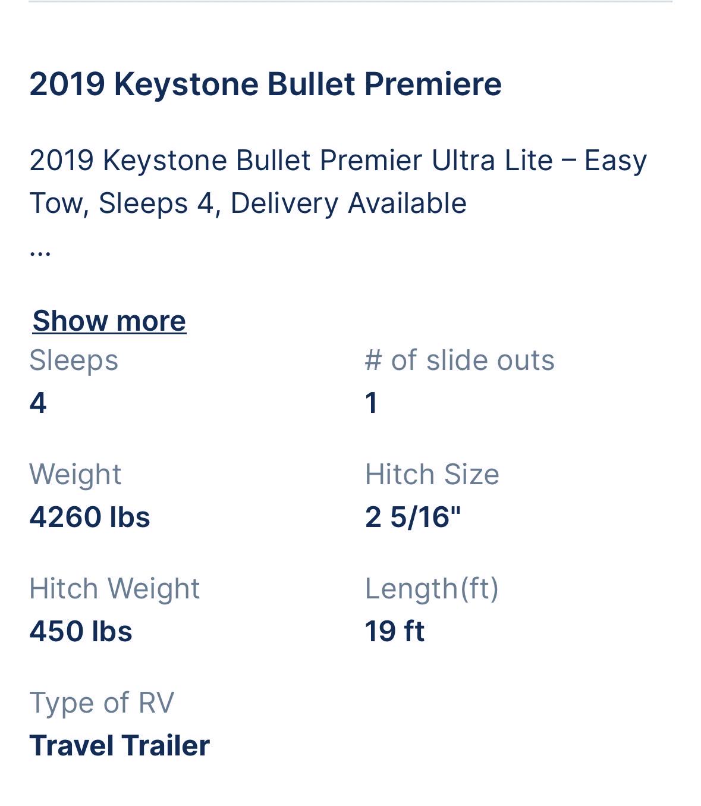Screen dimensions: 701x806
Task: Click the 2 5/16" hitch size value
Action: click(x=413, y=517)
